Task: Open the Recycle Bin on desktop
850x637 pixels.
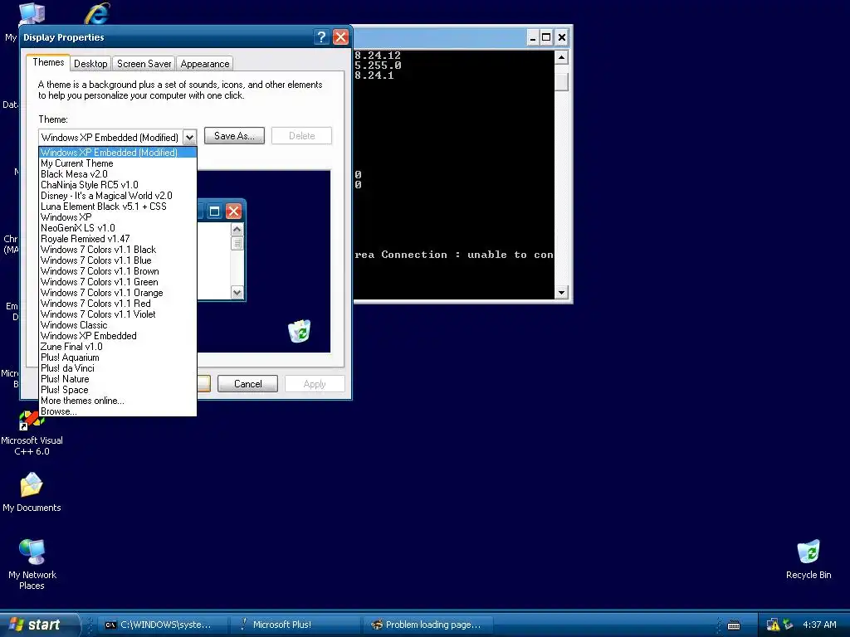Action: [808, 559]
